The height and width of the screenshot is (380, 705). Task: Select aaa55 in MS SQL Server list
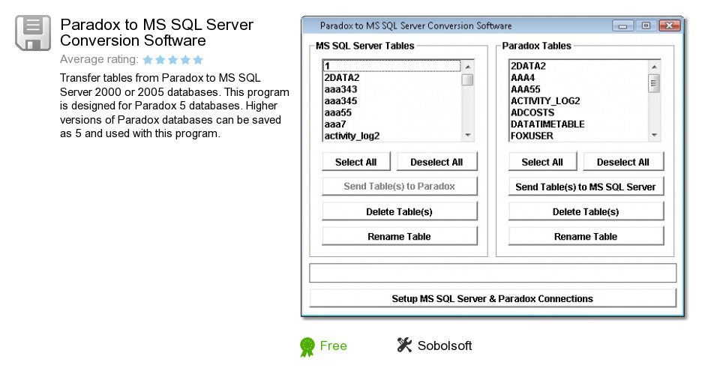click(x=391, y=112)
